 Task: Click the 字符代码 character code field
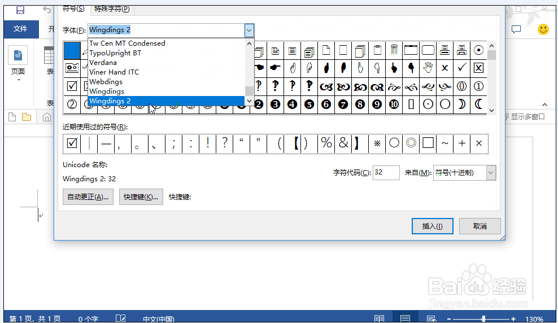(386, 173)
